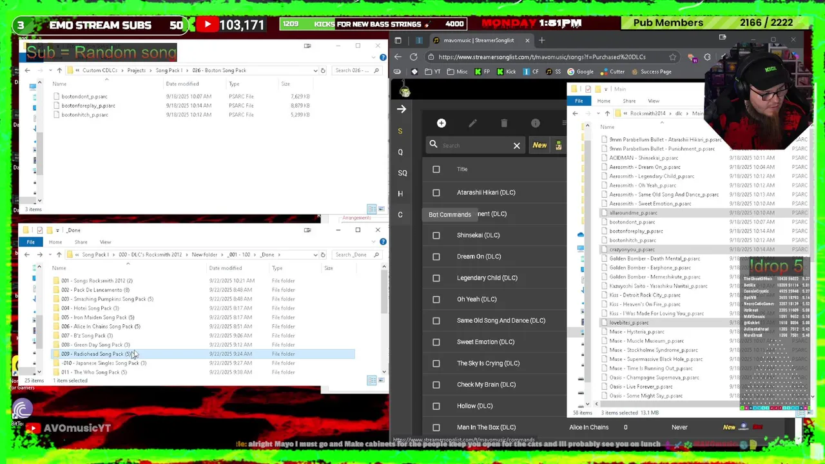Clear the song search with the X icon
The height and width of the screenshot is (464, 825).
[516, 146]
